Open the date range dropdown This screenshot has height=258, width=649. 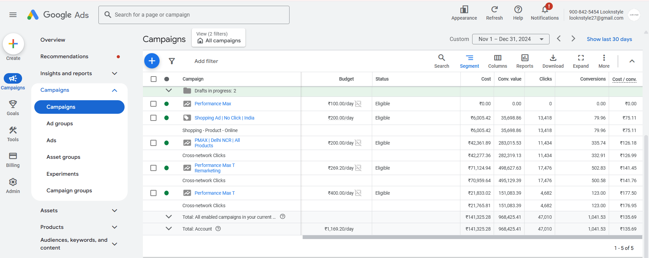click(x=510, y=39)
